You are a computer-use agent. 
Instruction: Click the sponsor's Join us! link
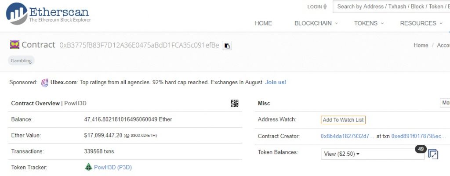coord(276,82)
